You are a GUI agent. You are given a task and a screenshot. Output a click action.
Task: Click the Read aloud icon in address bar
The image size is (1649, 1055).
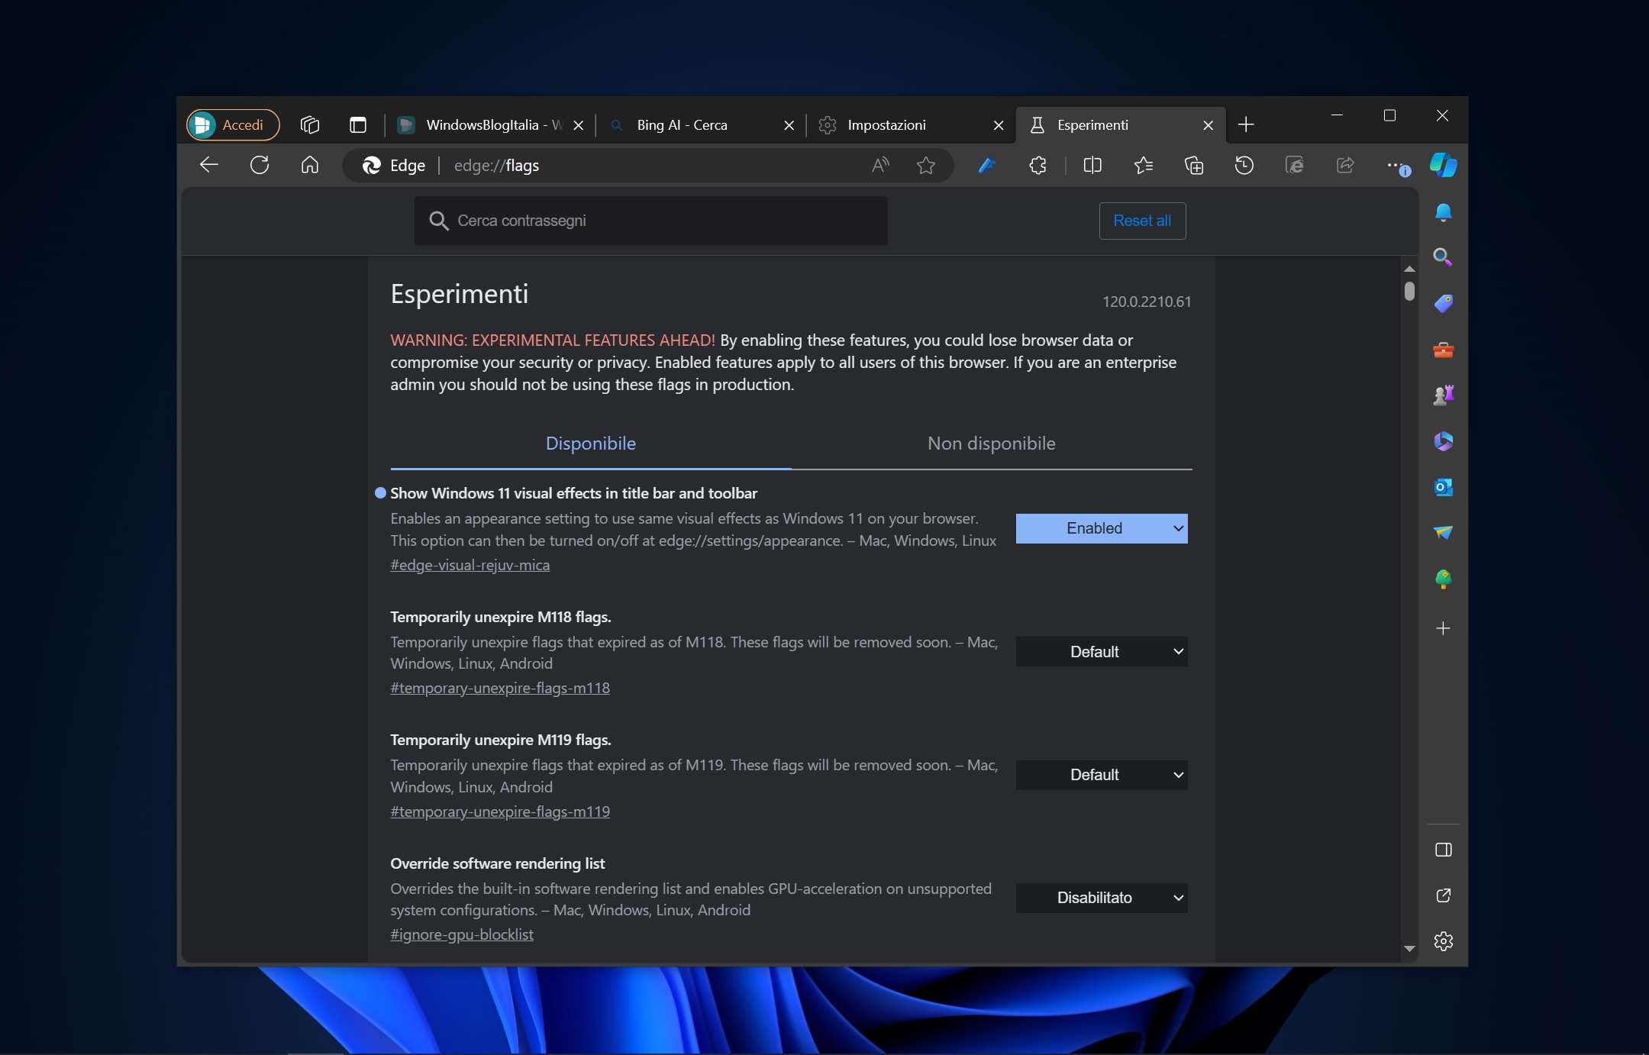880,165
